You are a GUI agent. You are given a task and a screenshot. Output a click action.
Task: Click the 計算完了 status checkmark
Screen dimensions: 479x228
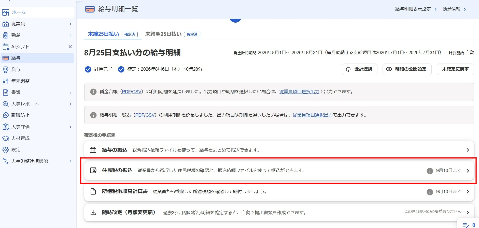[88, 69]
